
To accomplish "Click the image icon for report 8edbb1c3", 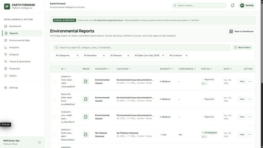I will point(86,81).
